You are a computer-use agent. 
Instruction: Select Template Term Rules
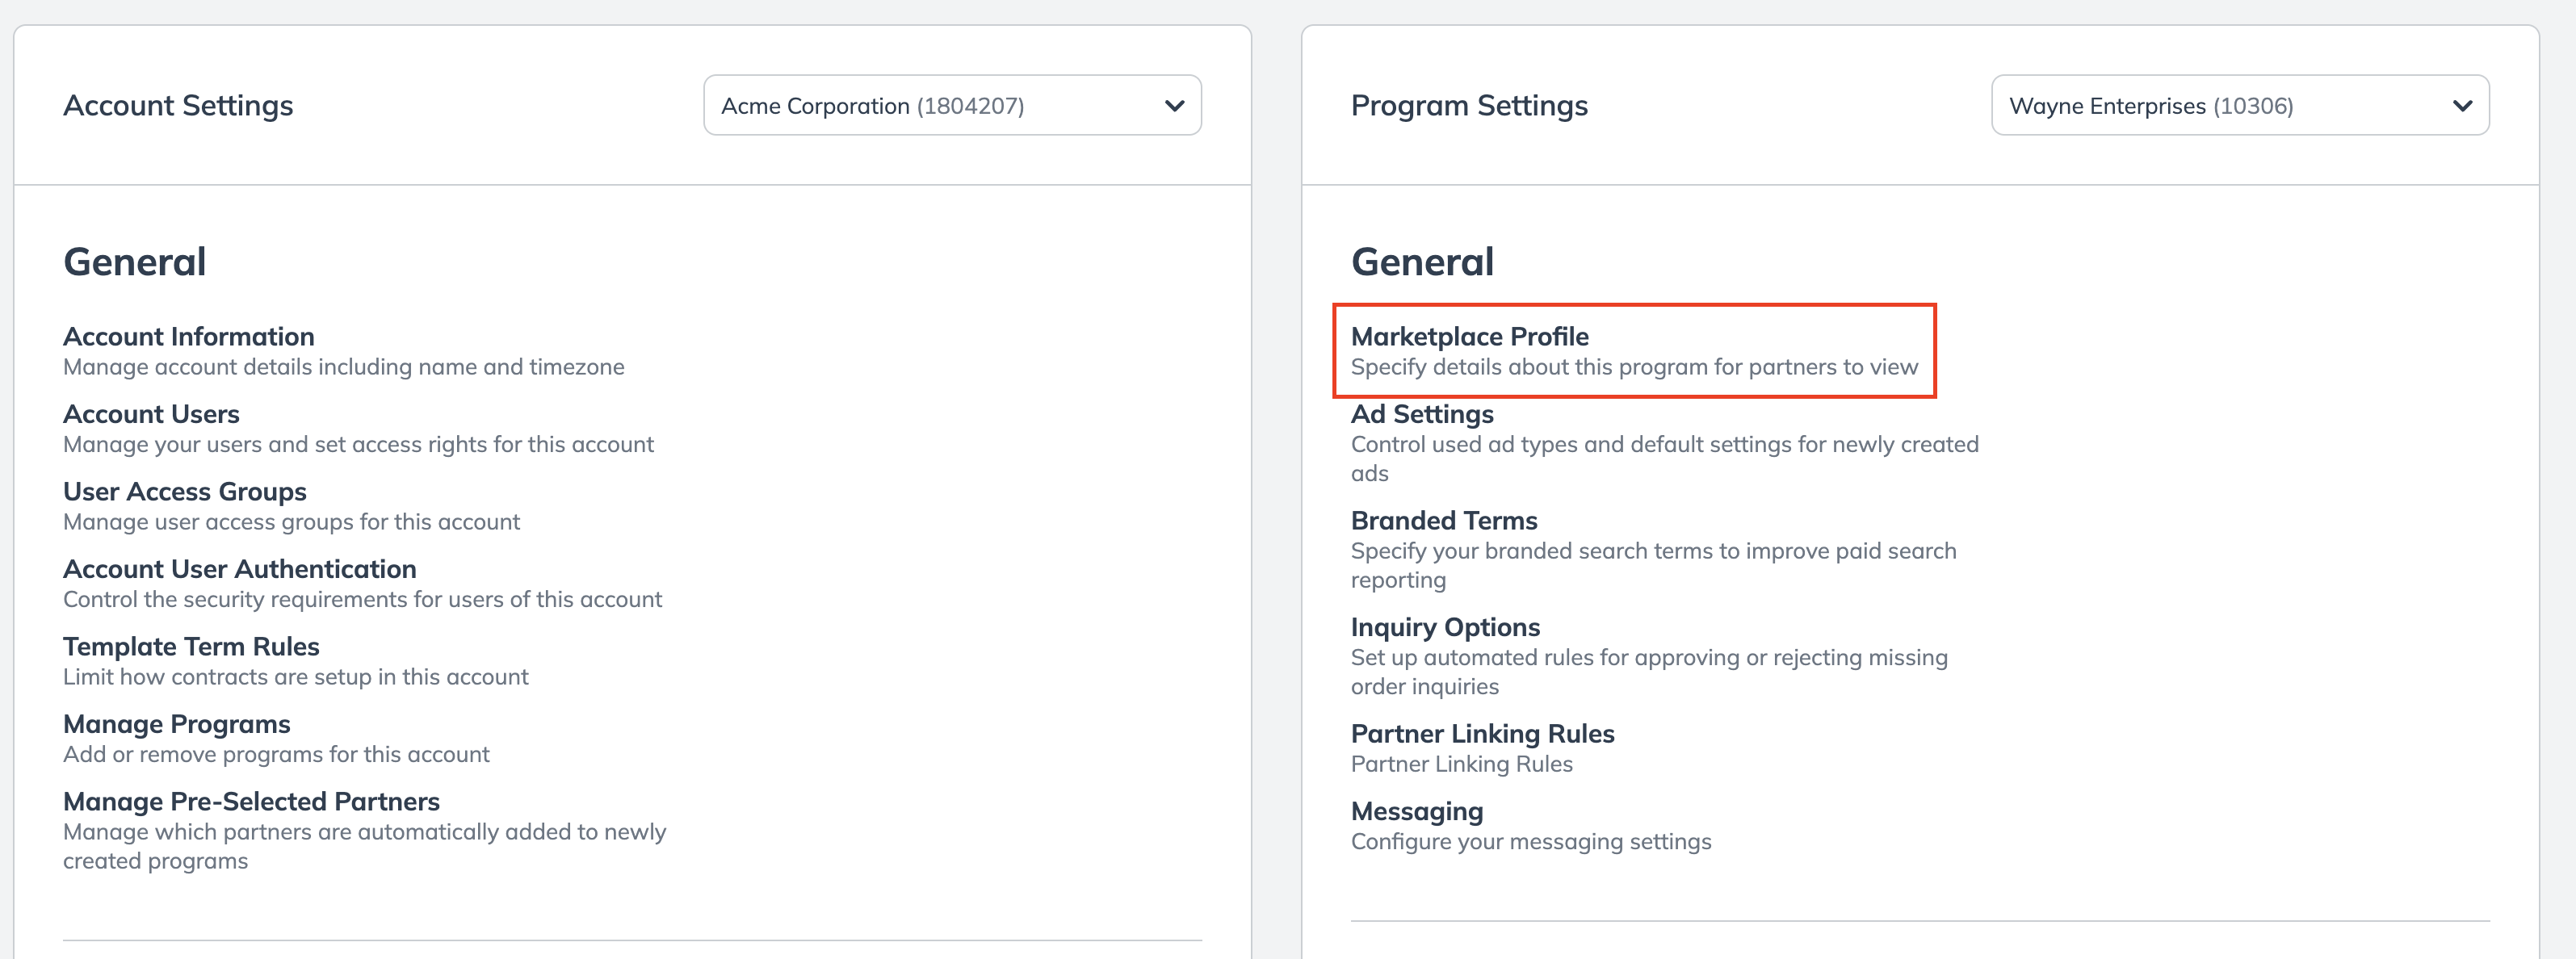[x=191, y=646]
